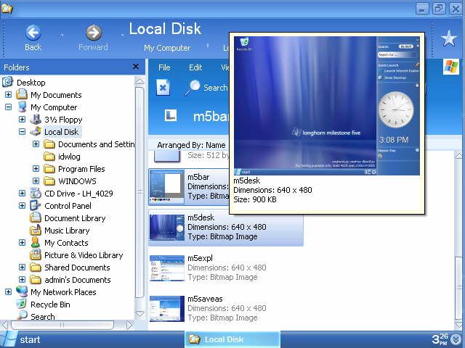Close the Folders pane
The width and height of the screenshot is (465, 348).
136,66
